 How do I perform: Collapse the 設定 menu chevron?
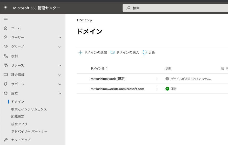pyautogui.click(x=60, y=93)
